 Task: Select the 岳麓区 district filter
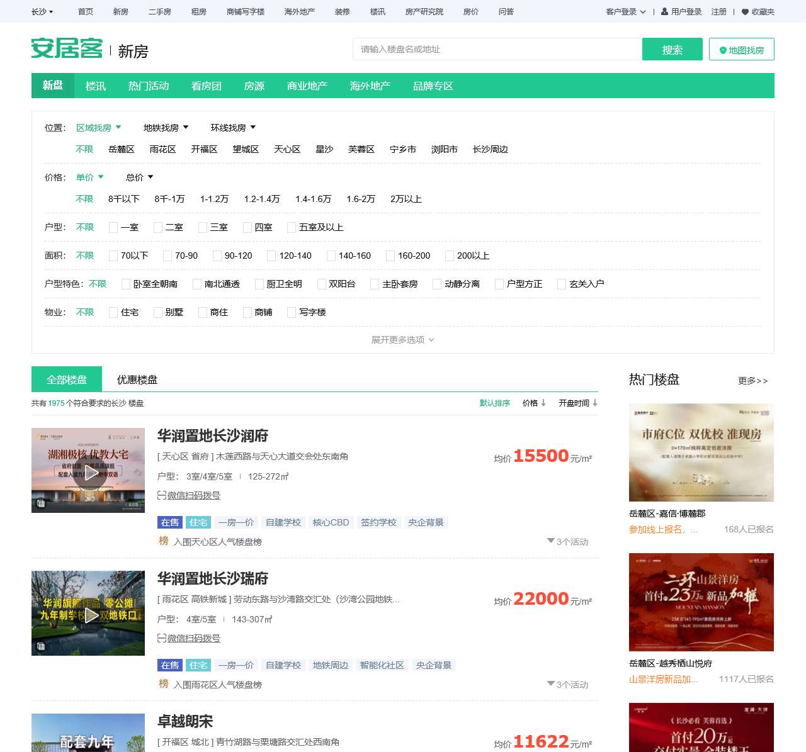point(122,149)
